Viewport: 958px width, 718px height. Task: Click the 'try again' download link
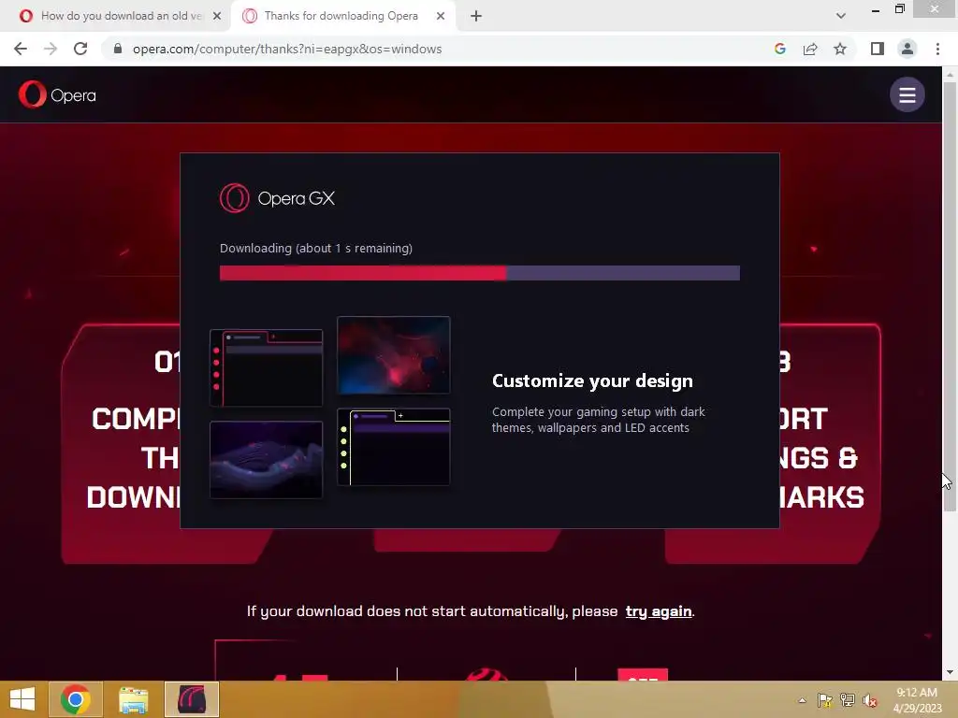(659, 611)
